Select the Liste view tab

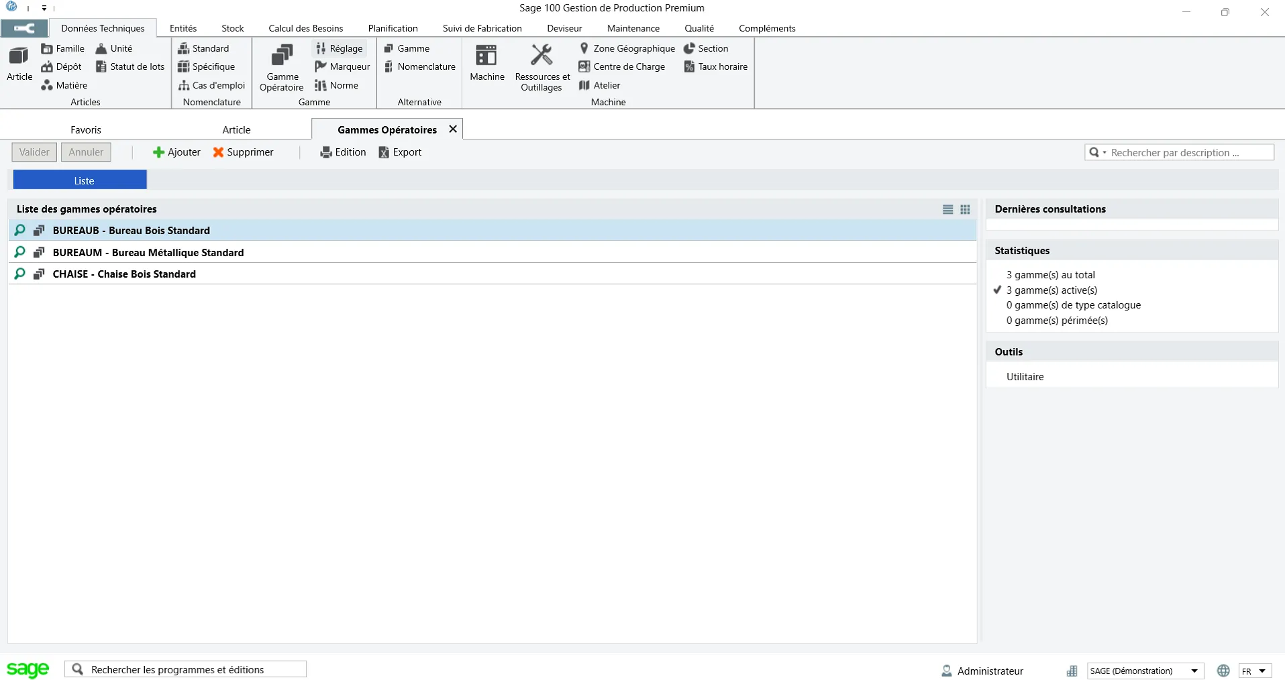80,180
